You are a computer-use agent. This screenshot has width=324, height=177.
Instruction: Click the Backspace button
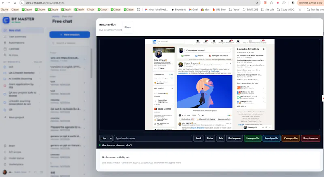point(234,139)
